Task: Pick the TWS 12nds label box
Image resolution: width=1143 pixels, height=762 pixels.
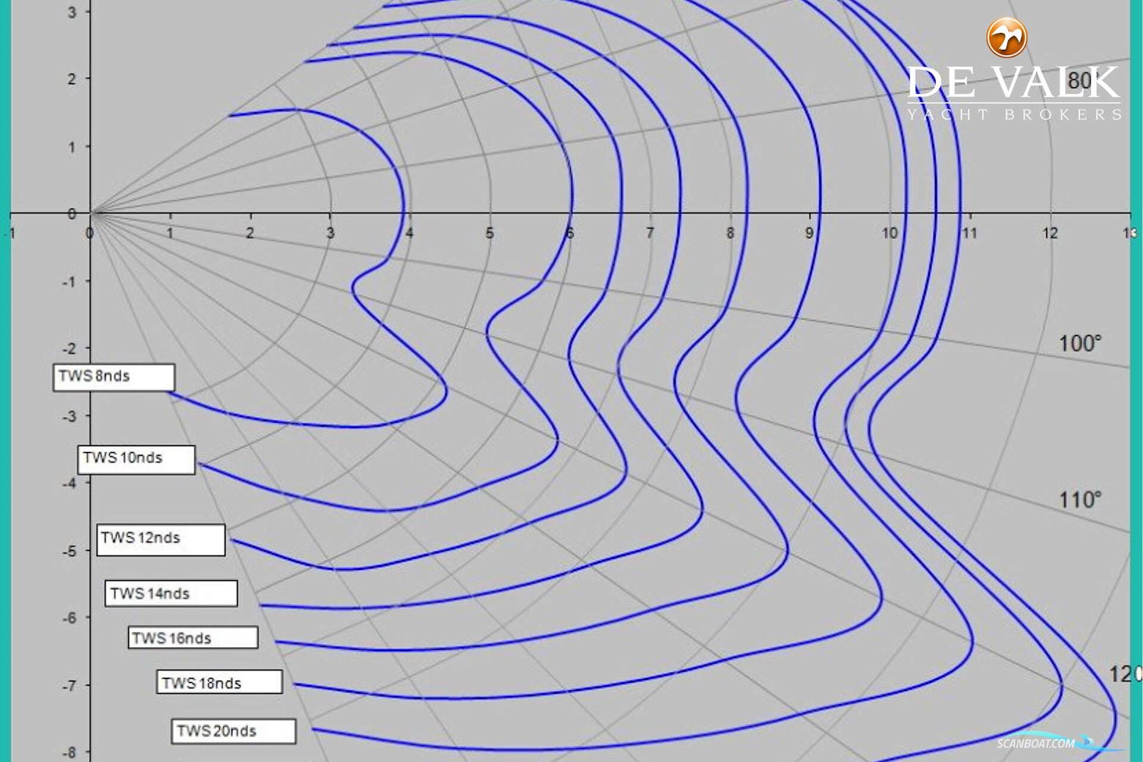Action: 160,539
